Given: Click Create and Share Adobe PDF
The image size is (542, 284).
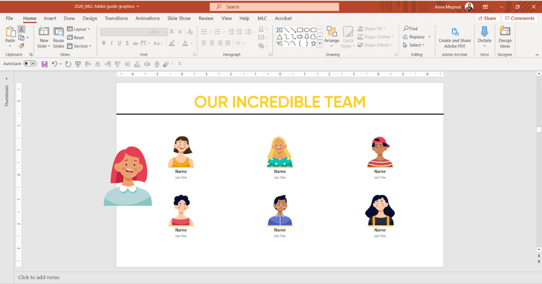Looking at the screenshot, I should click(455, 38).
